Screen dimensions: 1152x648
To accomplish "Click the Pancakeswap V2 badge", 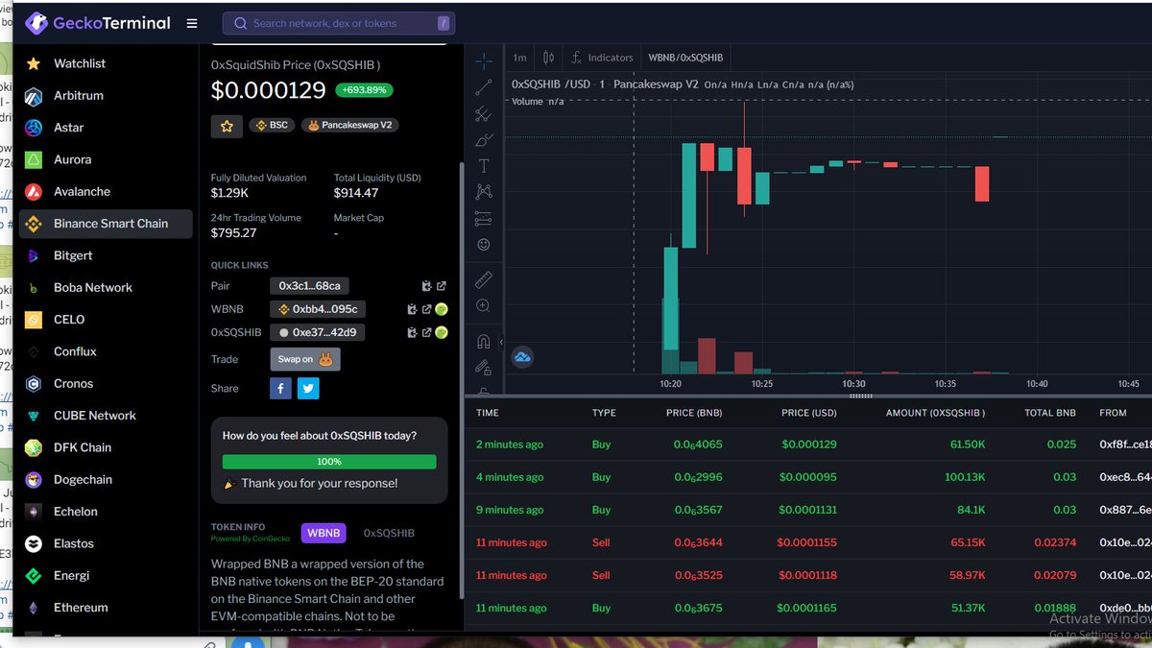I will pyautogui.click(x=349, y=125).
